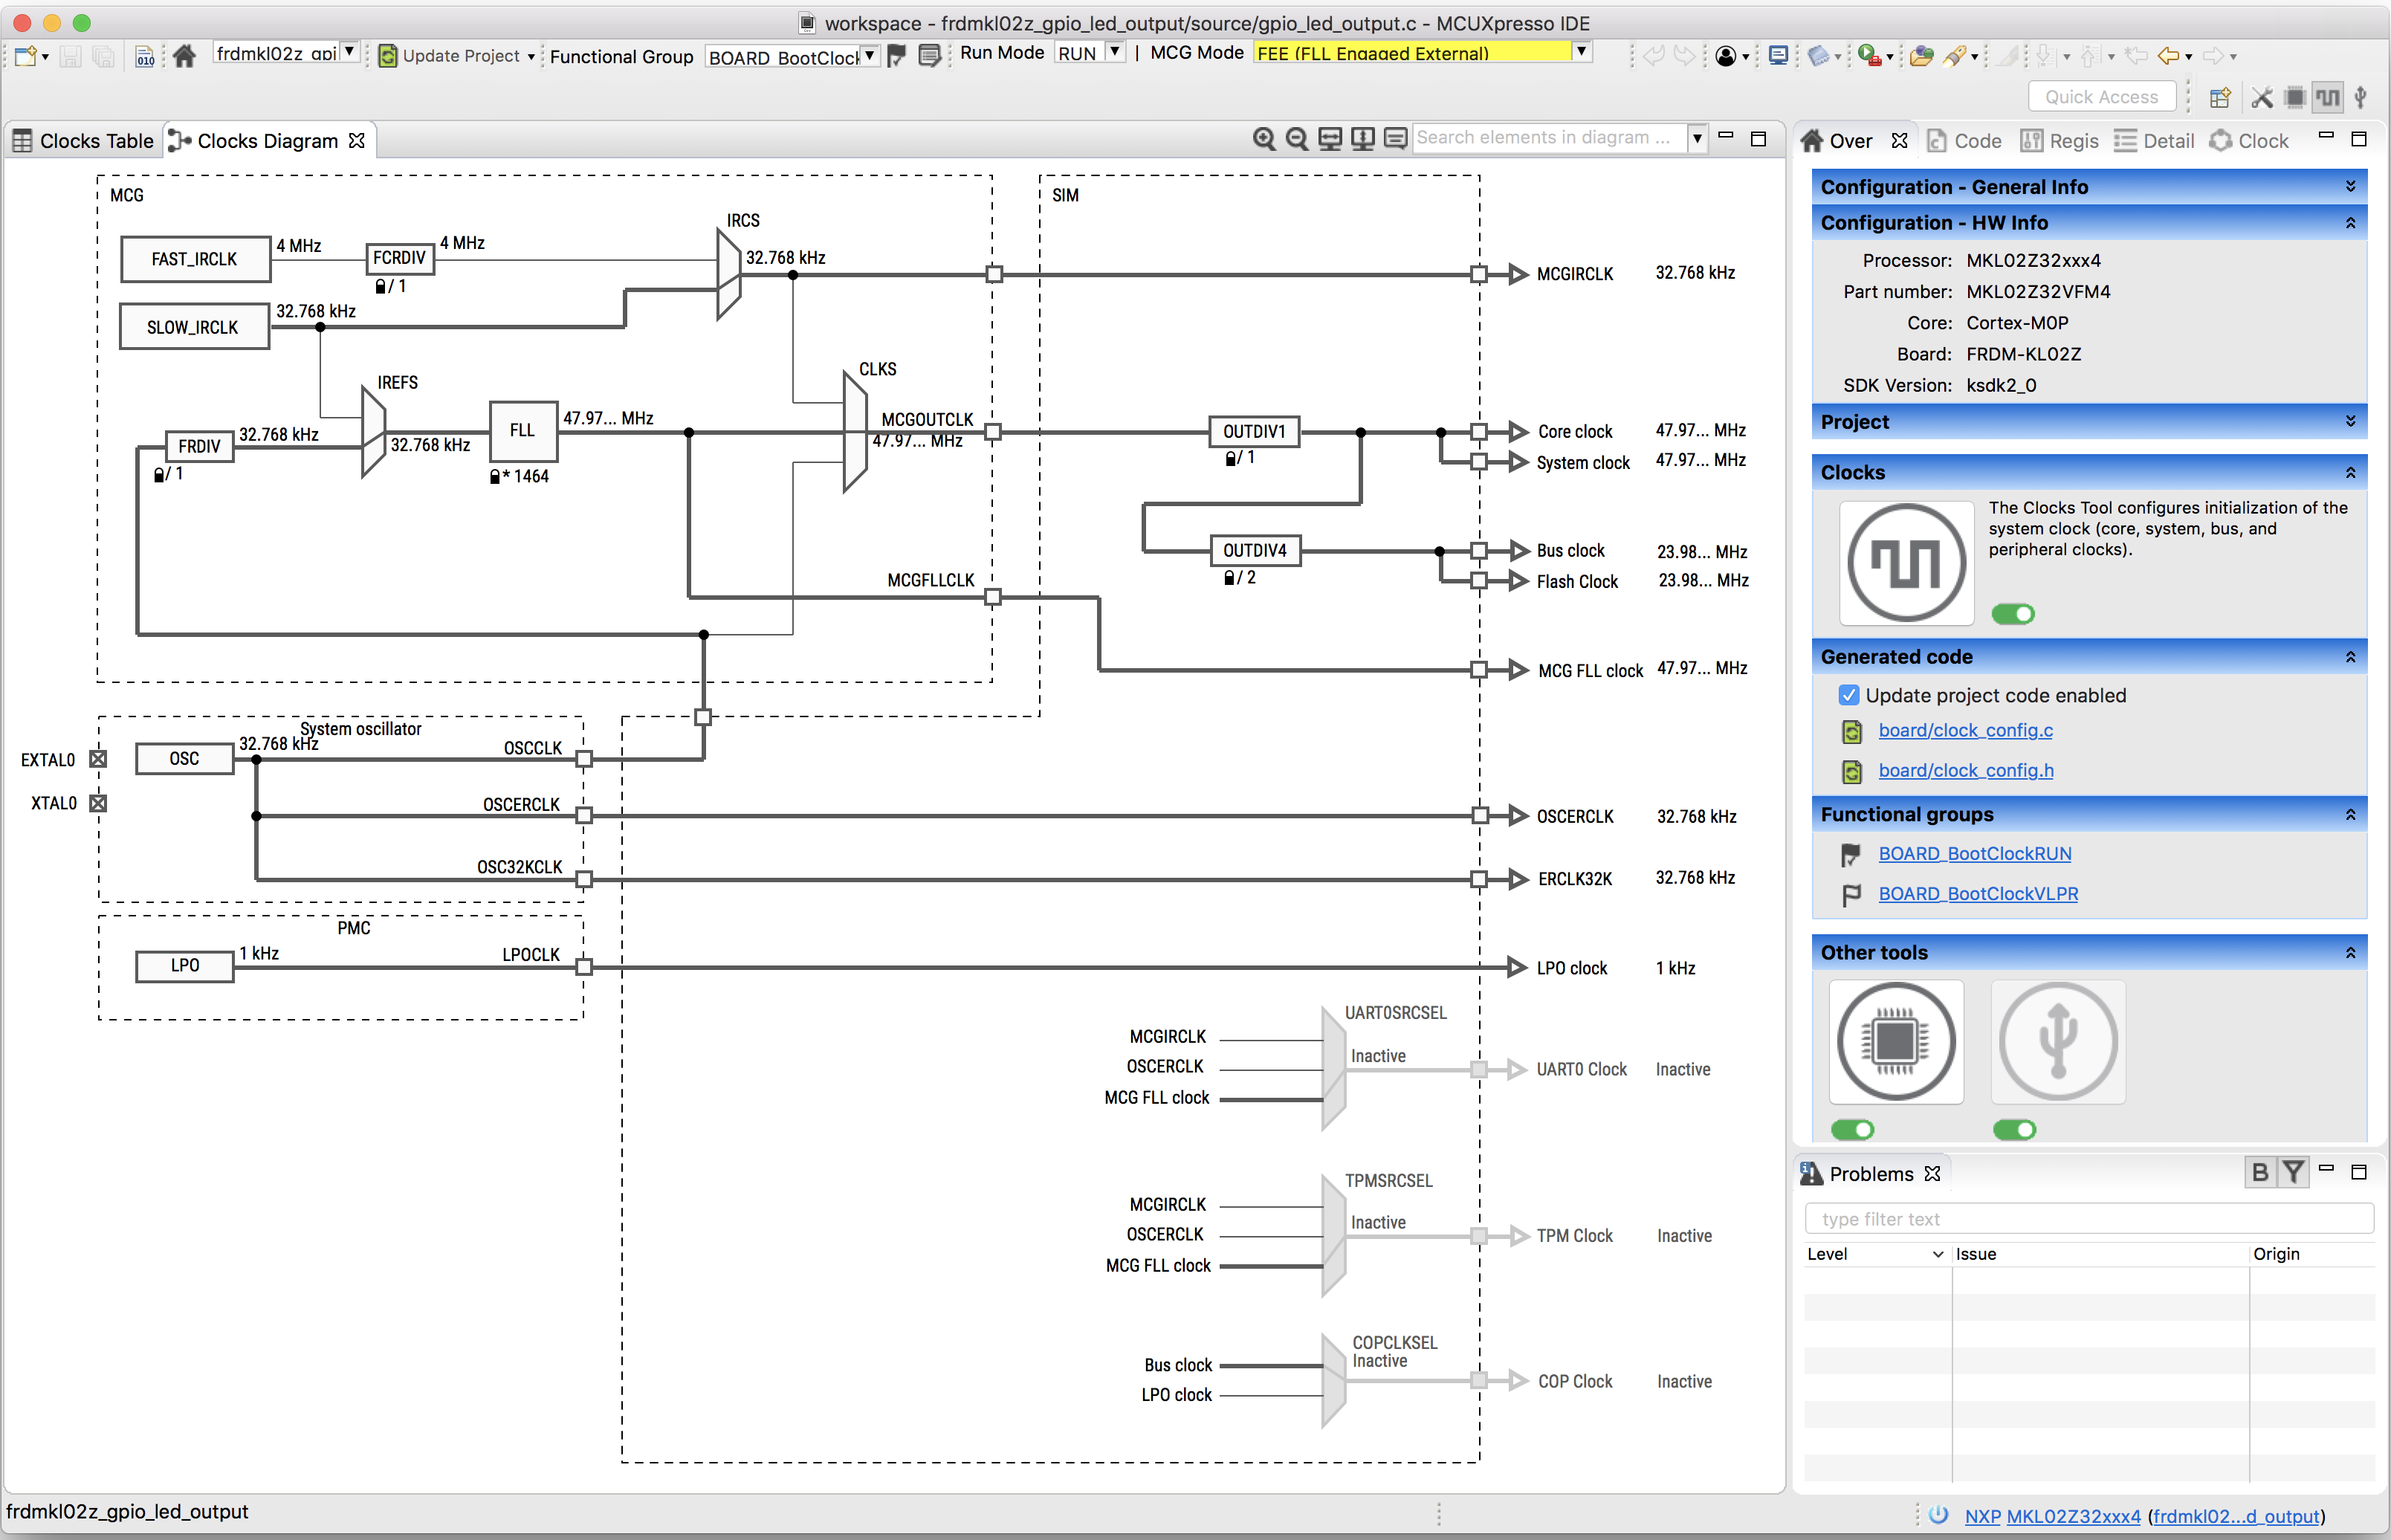Viewport: 2391px width, 1540px height.
Task: Expand Configuration - General Info section
Action: 2350,187
